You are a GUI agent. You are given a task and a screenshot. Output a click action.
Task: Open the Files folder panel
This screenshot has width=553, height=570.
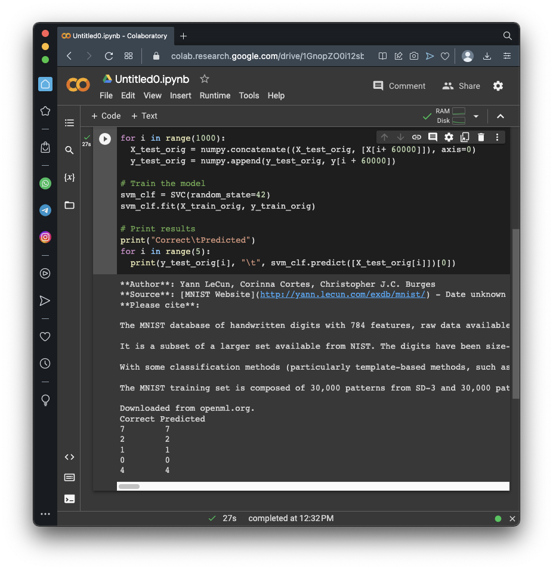pyautogui.click(x=69, y=205)
